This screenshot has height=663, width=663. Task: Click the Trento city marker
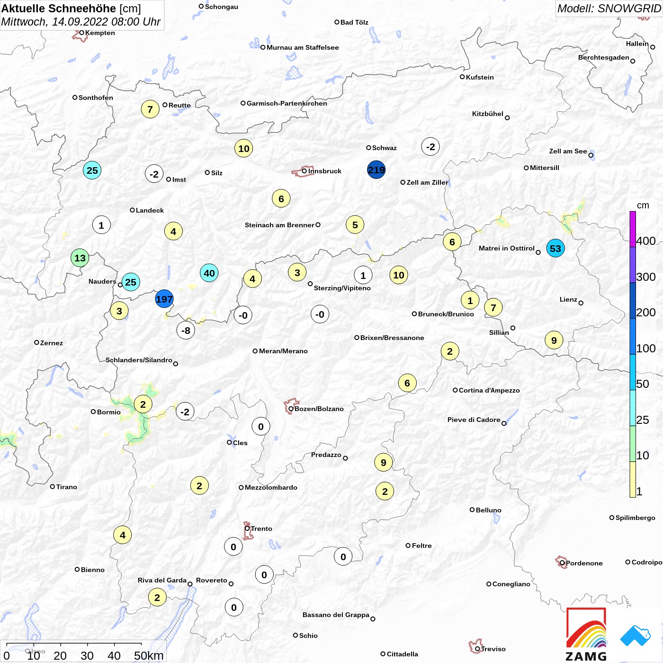[x=247, y=529]
